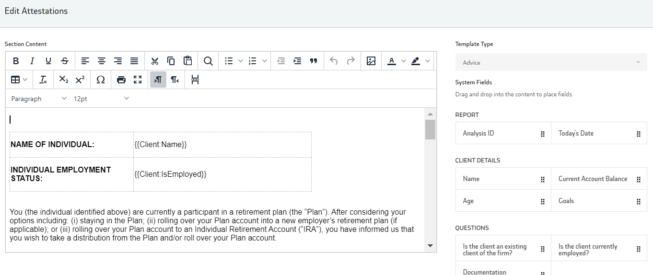Apply italic formatting
Screen dimensions: 653x275
pos(32,61)
